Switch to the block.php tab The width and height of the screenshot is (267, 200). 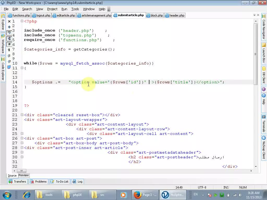pyautogui.click(x=156, y=15)
